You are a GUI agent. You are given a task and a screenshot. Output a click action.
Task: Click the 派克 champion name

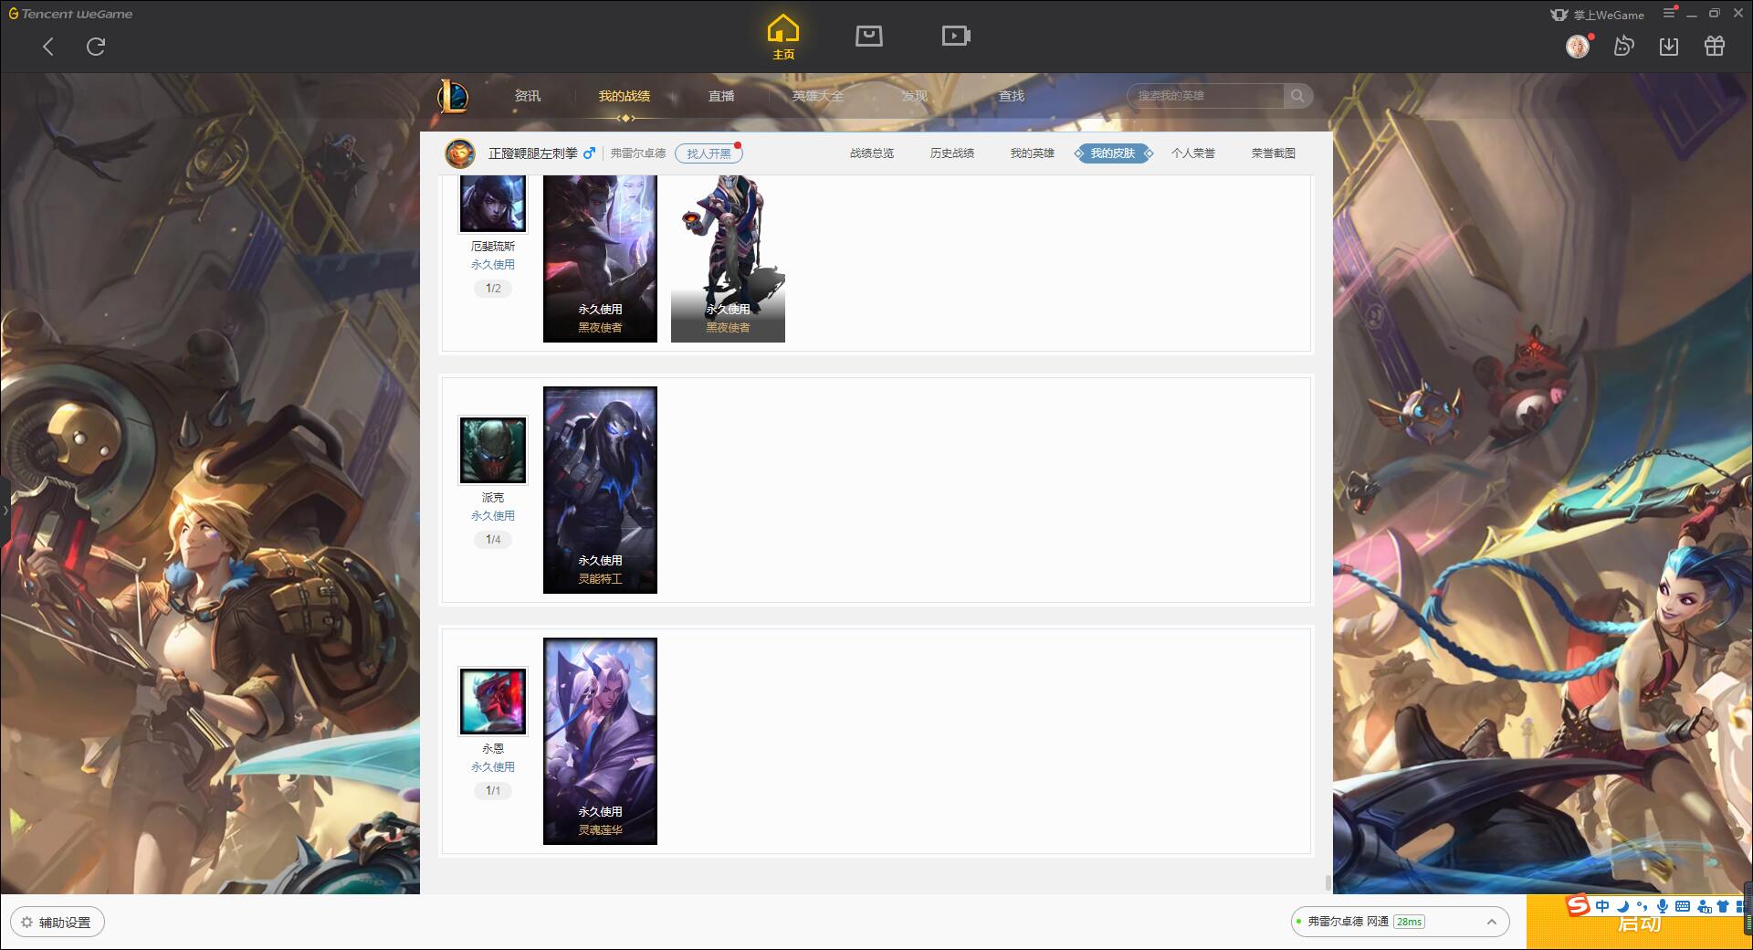tap(493, 498)
